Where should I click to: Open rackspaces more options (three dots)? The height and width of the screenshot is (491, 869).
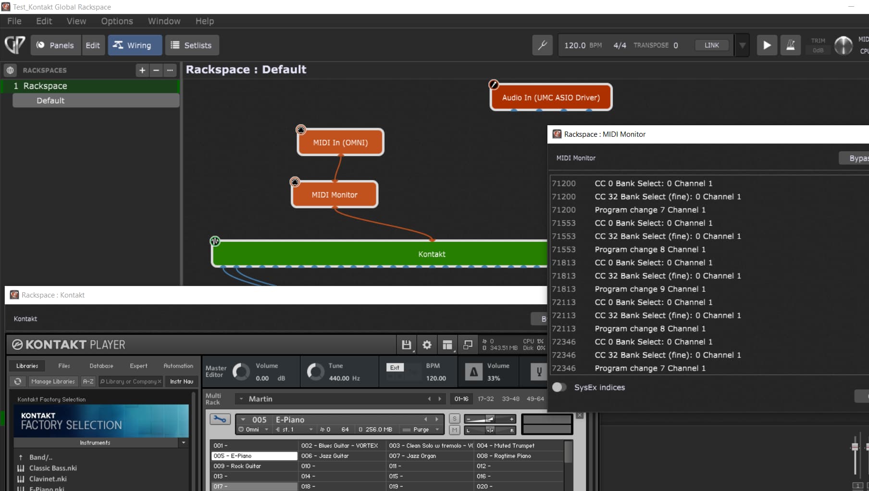pos(170,70)
